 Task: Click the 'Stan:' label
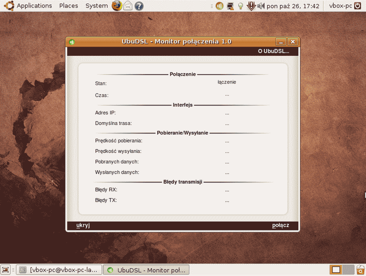(x=101, y=83)
